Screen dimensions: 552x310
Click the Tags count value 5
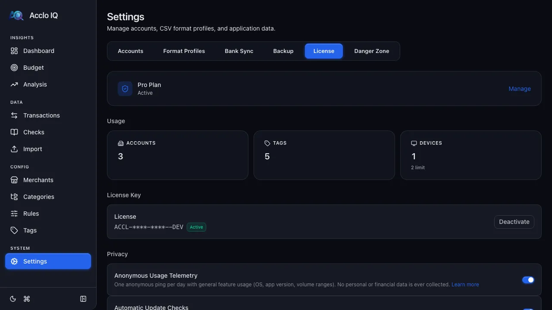pos(267,156)
